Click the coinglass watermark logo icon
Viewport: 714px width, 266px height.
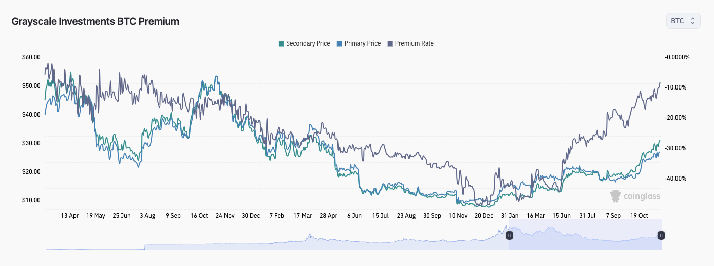click(x=615, y=196)
